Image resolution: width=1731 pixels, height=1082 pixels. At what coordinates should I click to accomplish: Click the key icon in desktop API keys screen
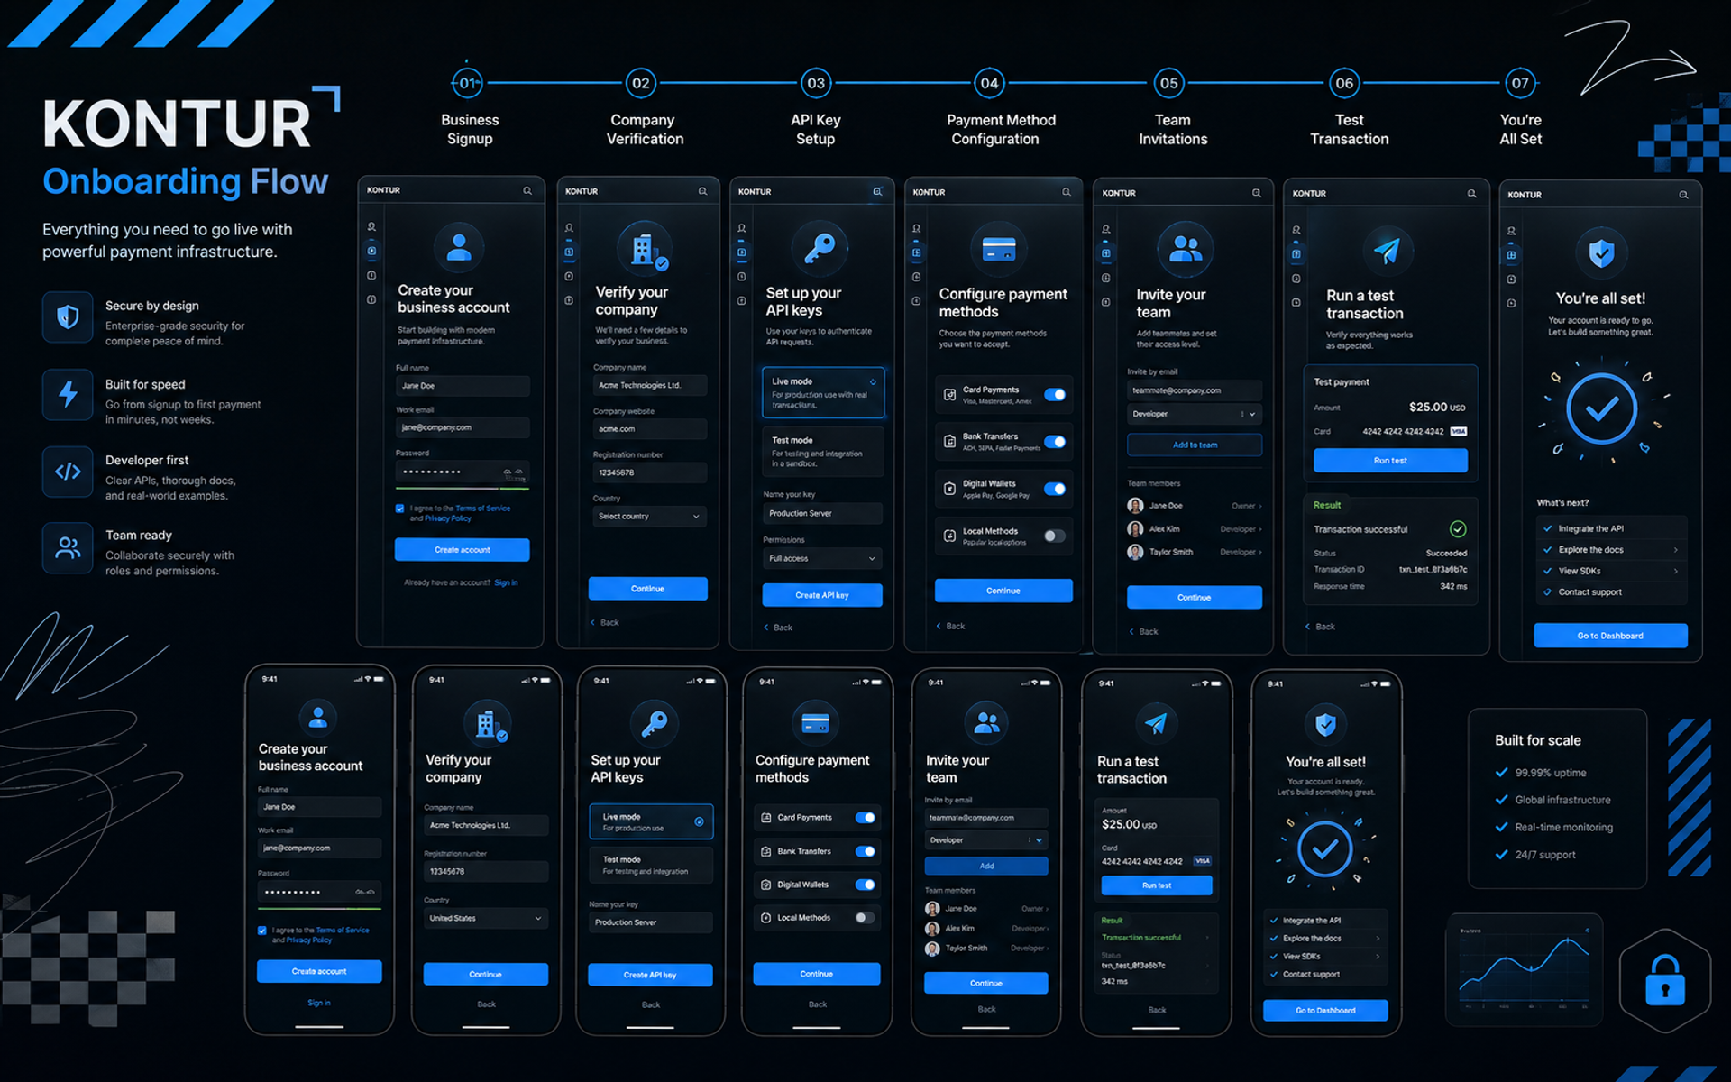819,248
